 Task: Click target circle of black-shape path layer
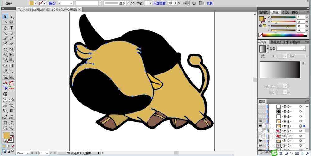(x=301, y=111)
